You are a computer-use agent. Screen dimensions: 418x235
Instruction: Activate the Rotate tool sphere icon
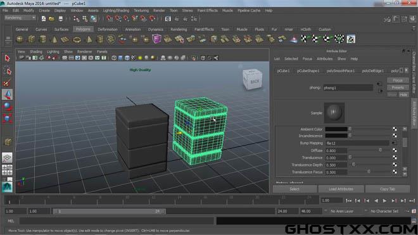tap(7, 106)
